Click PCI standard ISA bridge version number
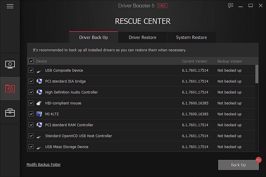 [195, 81]
